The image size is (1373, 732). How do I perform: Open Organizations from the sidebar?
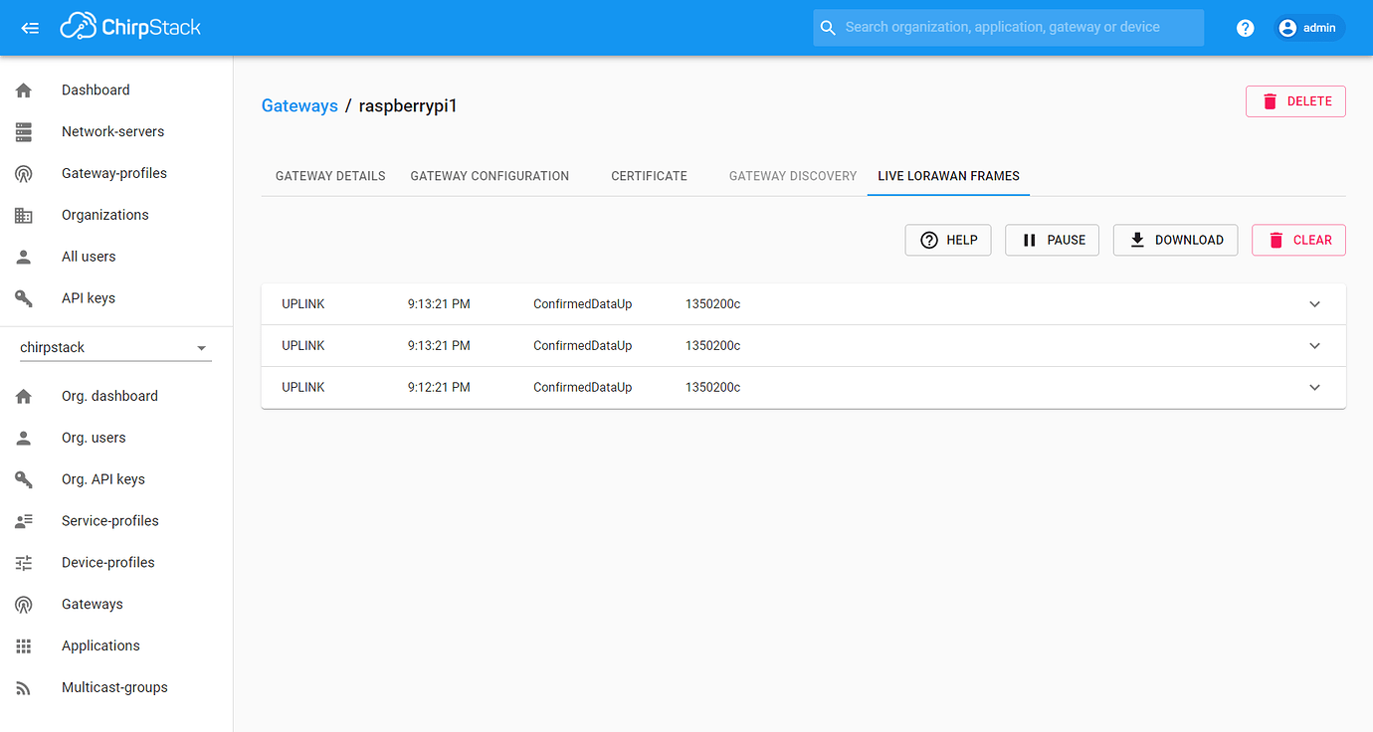pyautogui.click(x=116, y=216)
